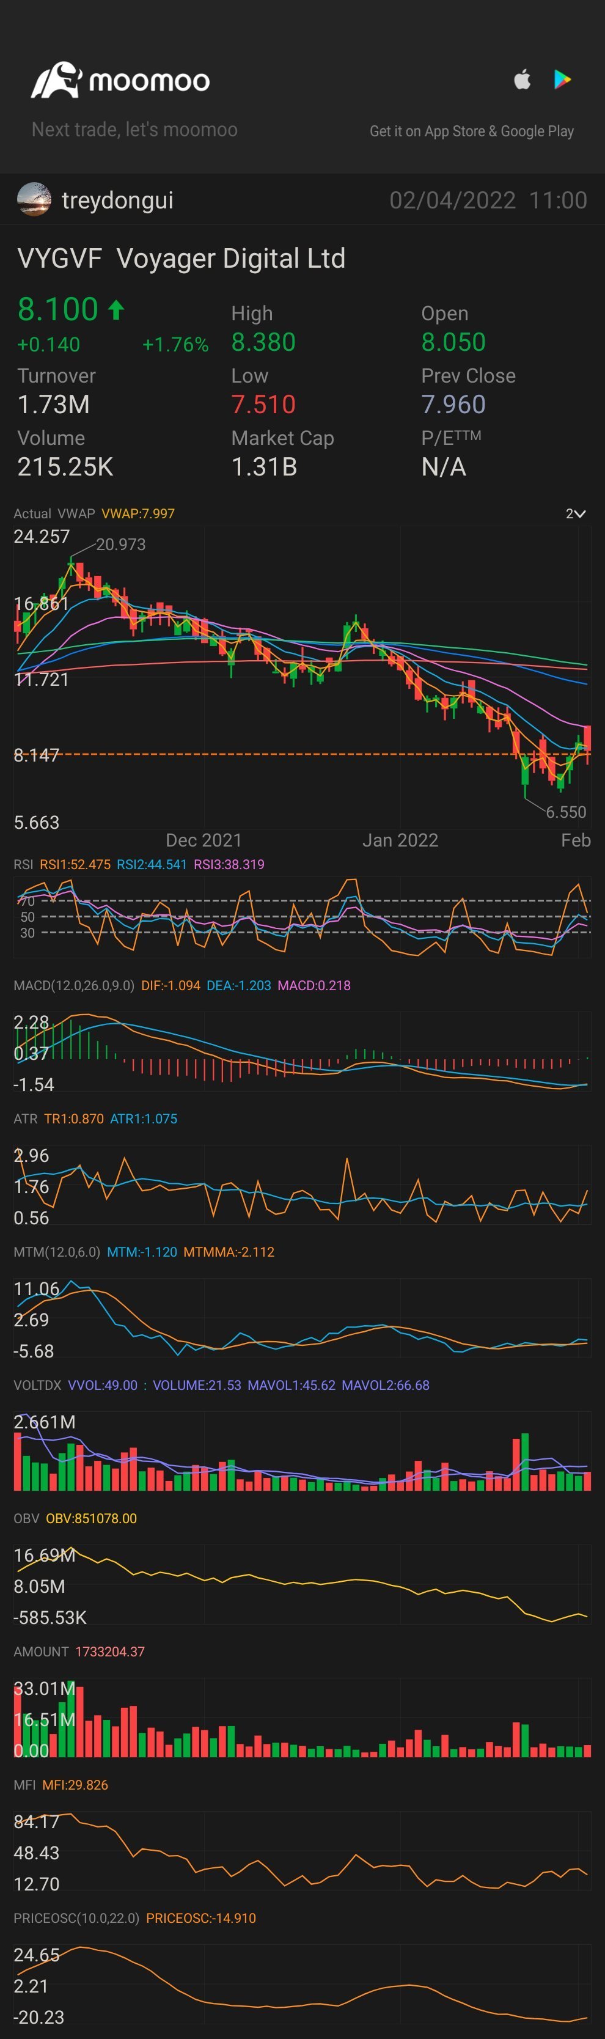Click the MTM:-1.120 value

click(142, 1252)
